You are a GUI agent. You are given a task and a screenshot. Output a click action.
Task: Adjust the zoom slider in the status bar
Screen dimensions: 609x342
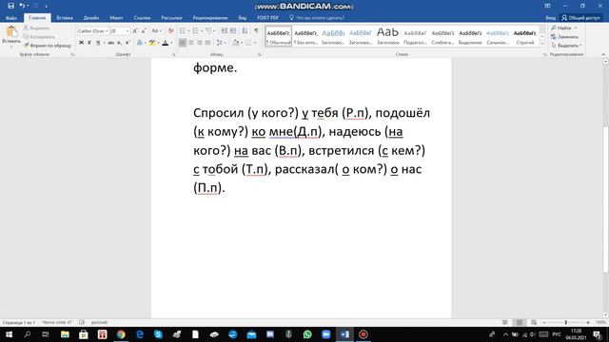click(566, 322)
